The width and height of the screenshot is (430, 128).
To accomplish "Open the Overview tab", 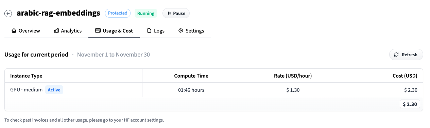I will (x=26, y=31).
